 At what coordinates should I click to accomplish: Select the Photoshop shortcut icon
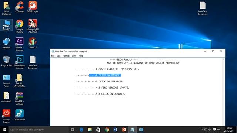[x=20, y=62]
